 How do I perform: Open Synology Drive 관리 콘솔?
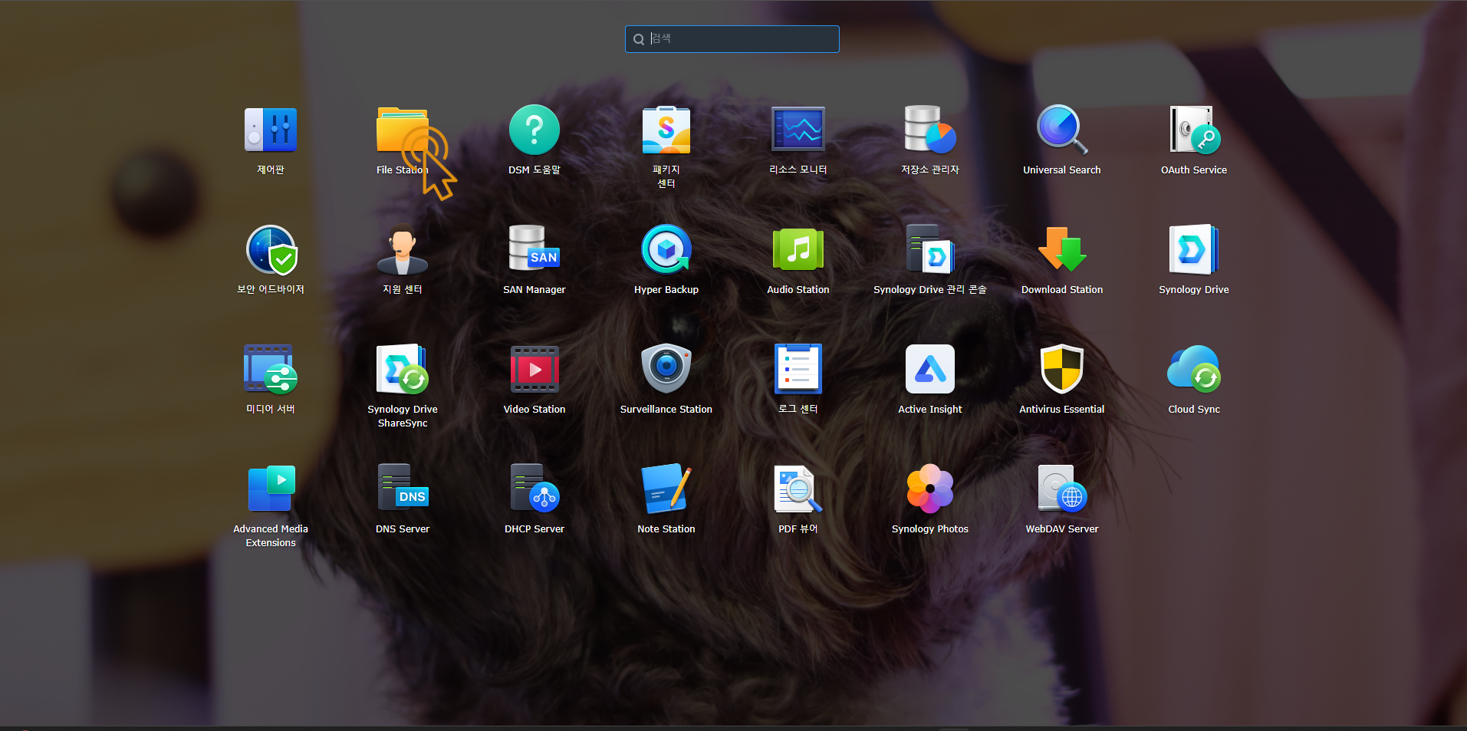(x=930, y=249)
